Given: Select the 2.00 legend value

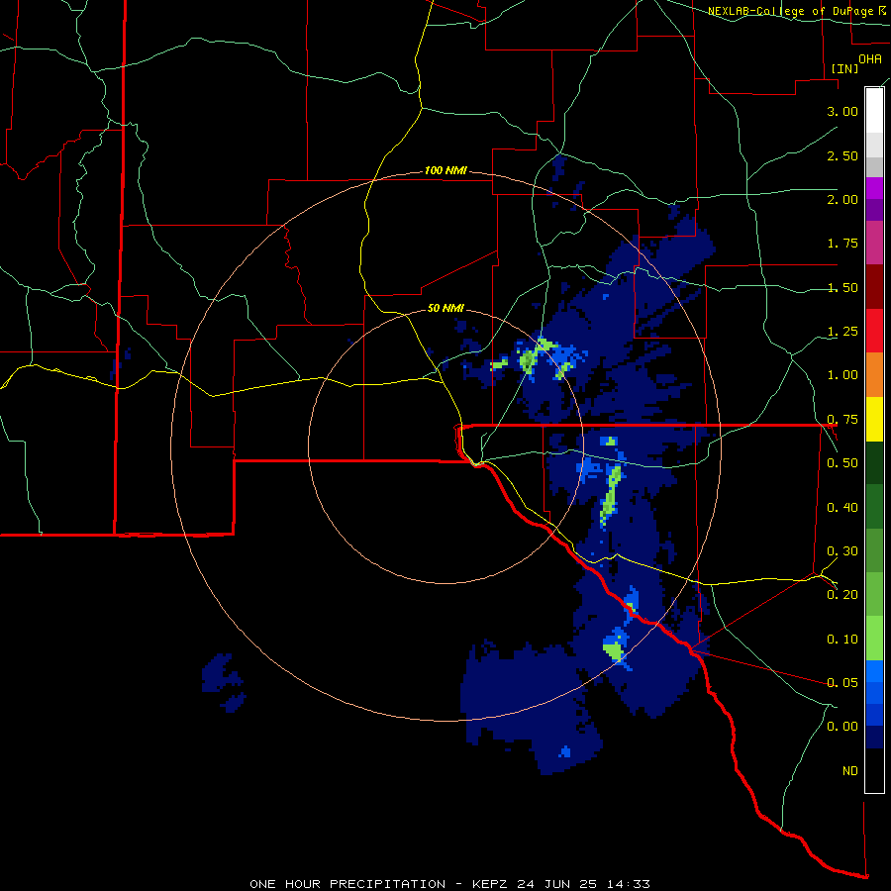Looking at the screenshot, I should 842,199.
